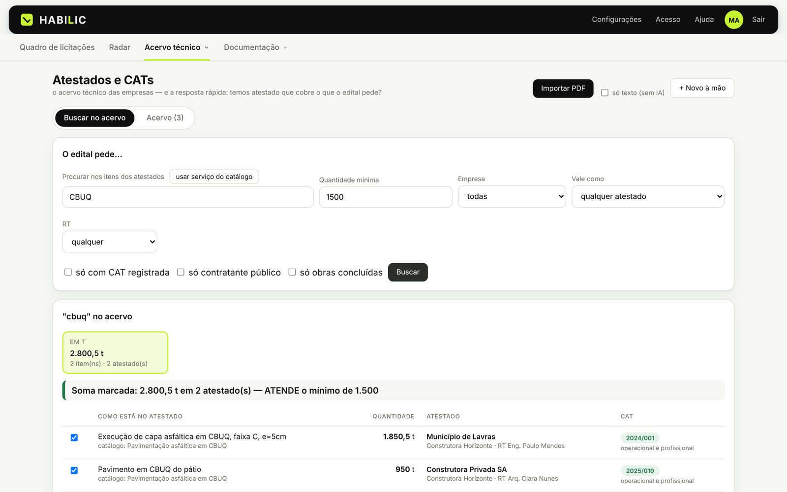This screenshot has height=492, width=787.
Task: Expand the Acervo técnico menu chevron
Action: (x=207, y=48)
